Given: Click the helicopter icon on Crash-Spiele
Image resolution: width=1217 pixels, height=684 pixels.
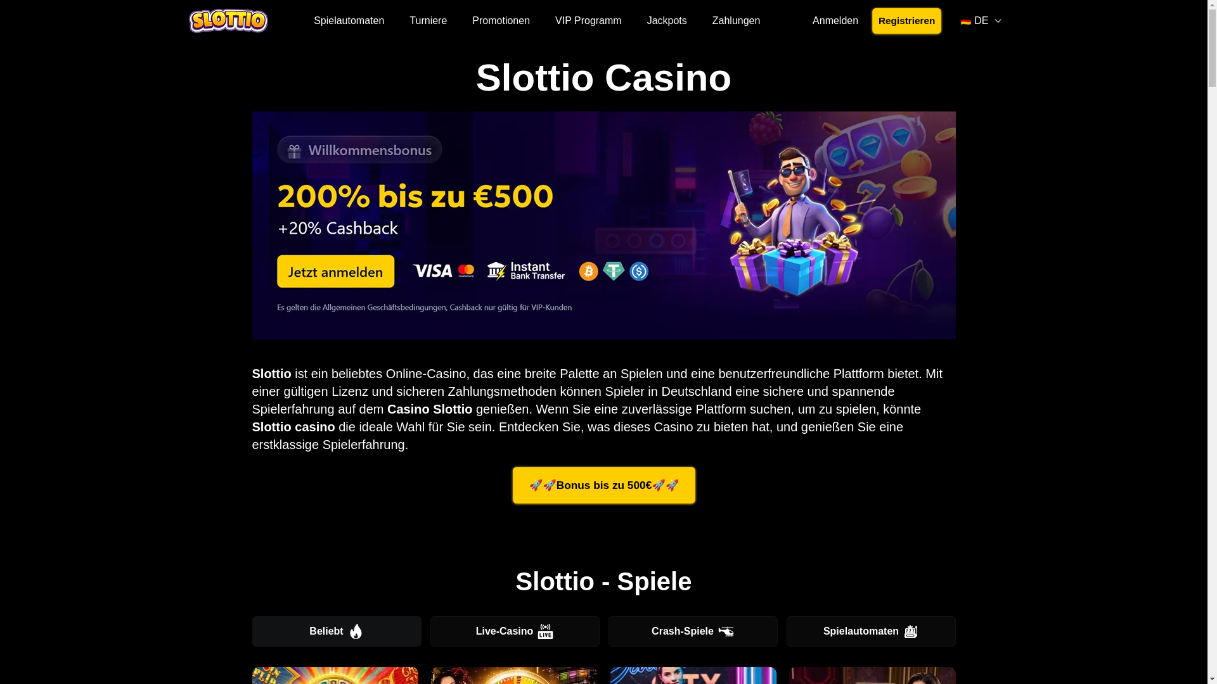Looking at the screenshot, I should (x=726, y=631).
